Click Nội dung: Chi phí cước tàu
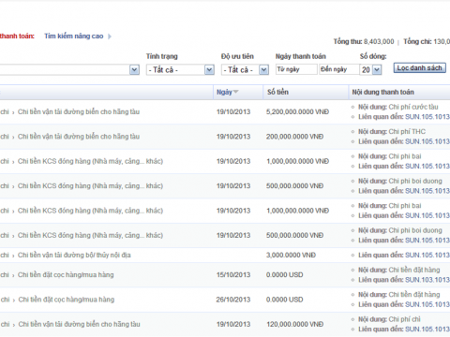This screenshot has height=337, width=450. tap(398, 107)
